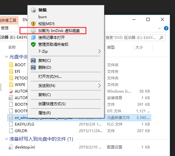
Task: Expand the ribbon chevron near help
Action: 159,28
